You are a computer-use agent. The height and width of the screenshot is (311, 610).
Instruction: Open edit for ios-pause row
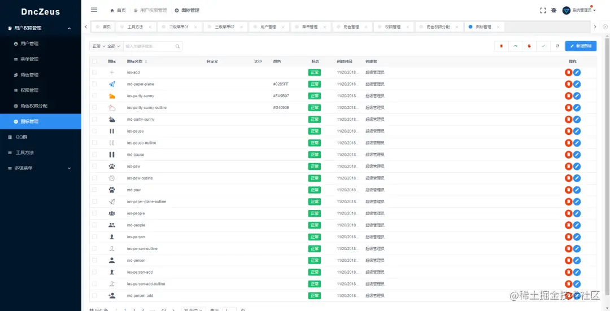point(577,131)
